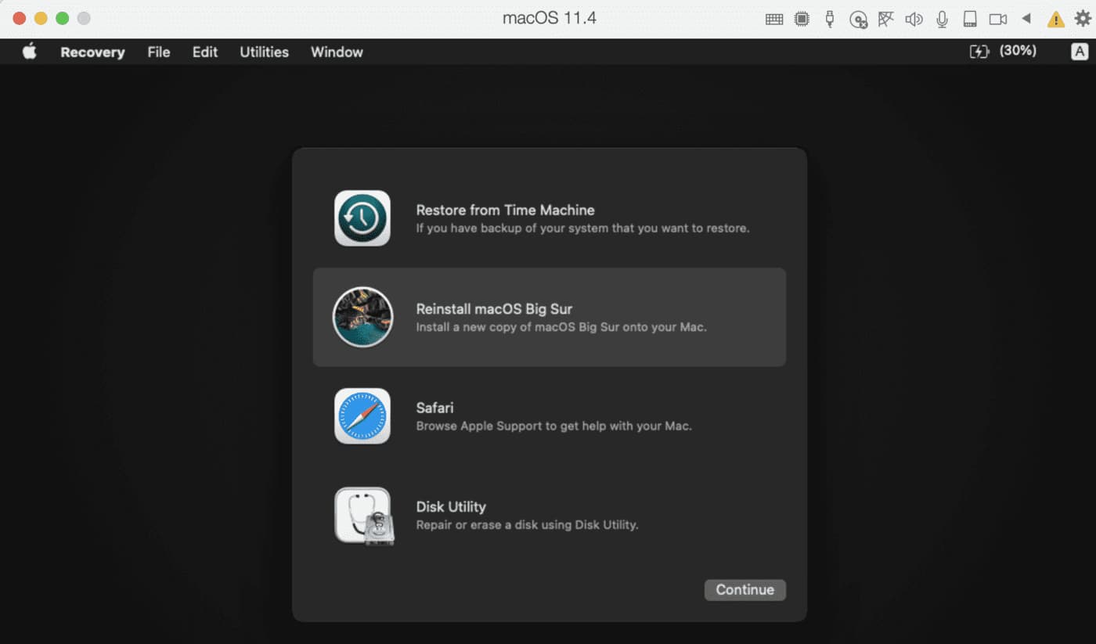Image resolution: width=1096 pixels, height=644 pixels.
Task: Click the yellow warning triangle icon
Action: click(1055, 19)
